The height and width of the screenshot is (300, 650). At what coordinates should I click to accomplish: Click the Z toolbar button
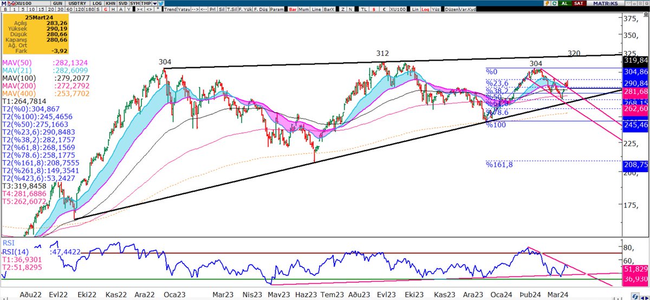point(343,9)
